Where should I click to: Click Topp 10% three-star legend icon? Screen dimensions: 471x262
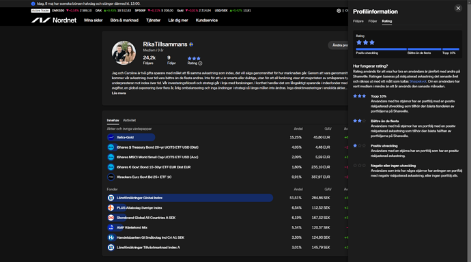tap(360, 96)
